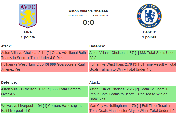Click the Goalscorers Raúl Jiménez bet row
Viewport: 177px width, 116px height.
[x=44, y=67]
